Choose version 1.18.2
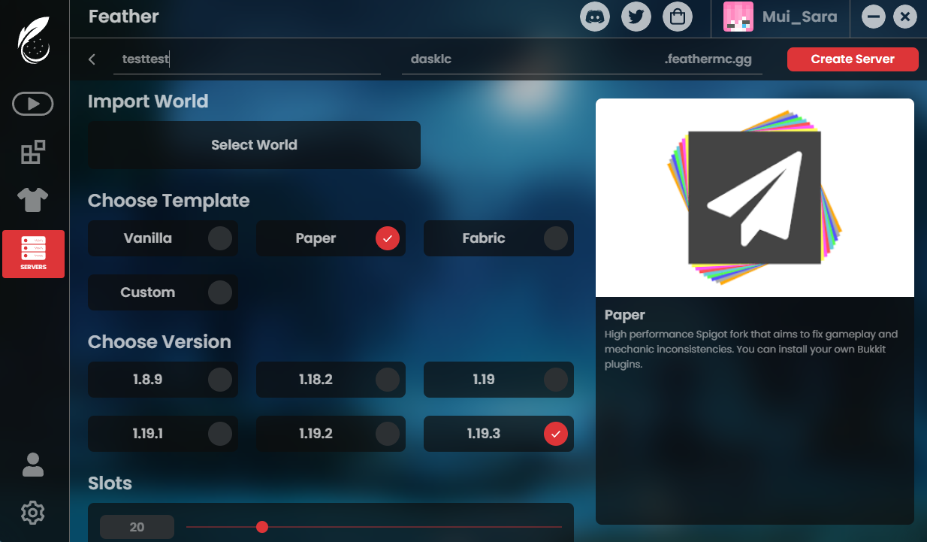This screenshot has height=542, width=927. pyautogui.click(x=331, y=380)
